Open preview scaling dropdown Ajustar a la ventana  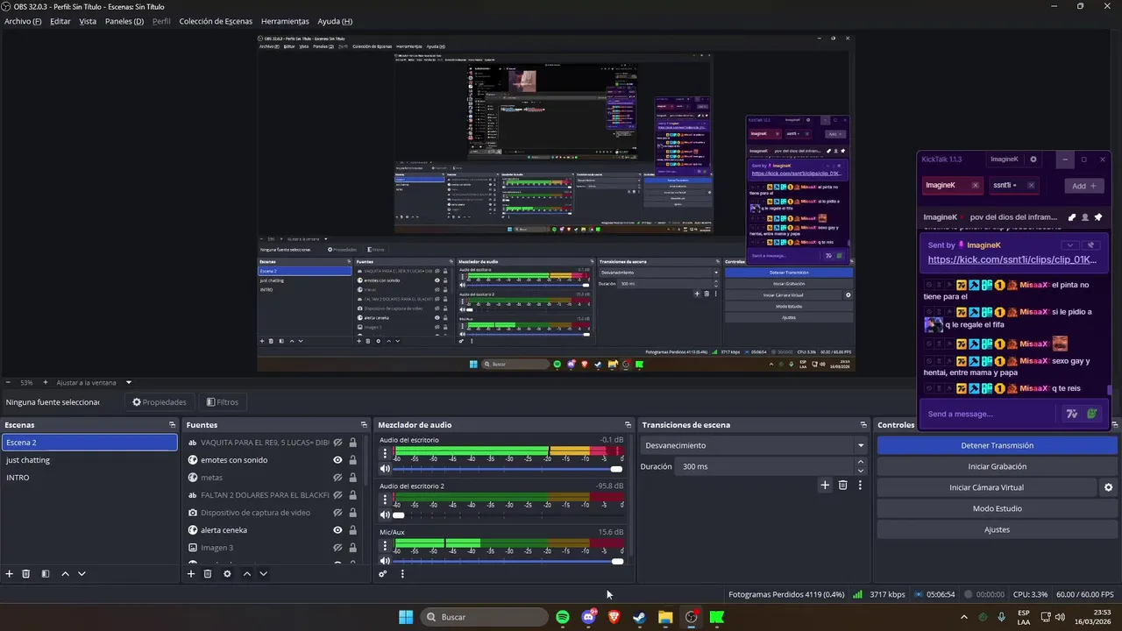pyautogui.click(x=94, y=382)
